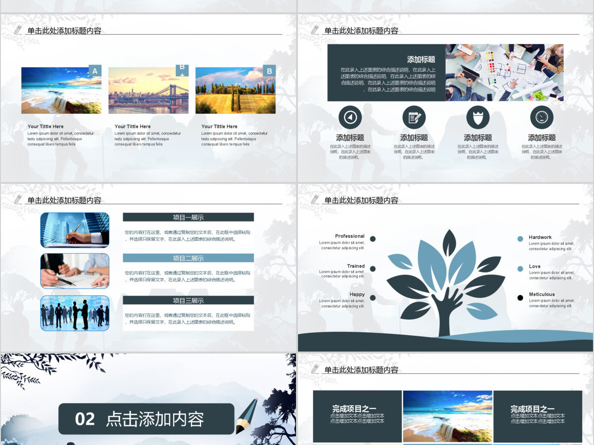Click 完成项目之一 box right of beach photo
Image resolution: width=594 pixels, height=445 pixels.
tap(538, 416)
